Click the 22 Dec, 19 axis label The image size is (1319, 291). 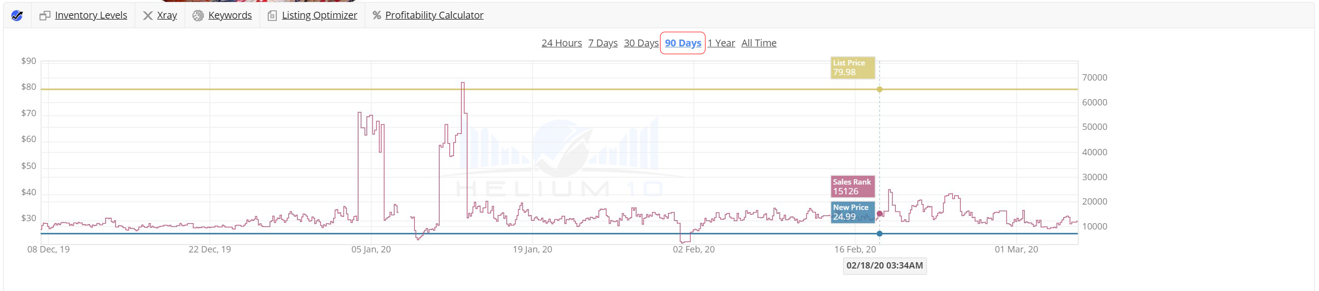click(210, 249)
